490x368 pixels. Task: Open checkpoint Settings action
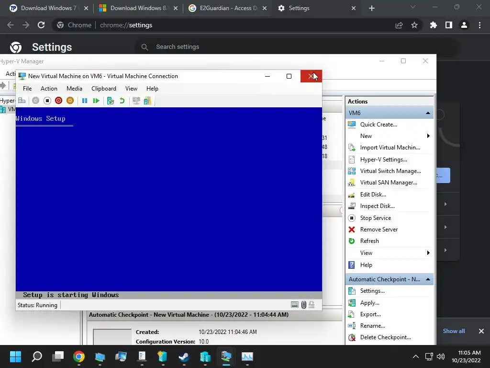click(372, 291)
